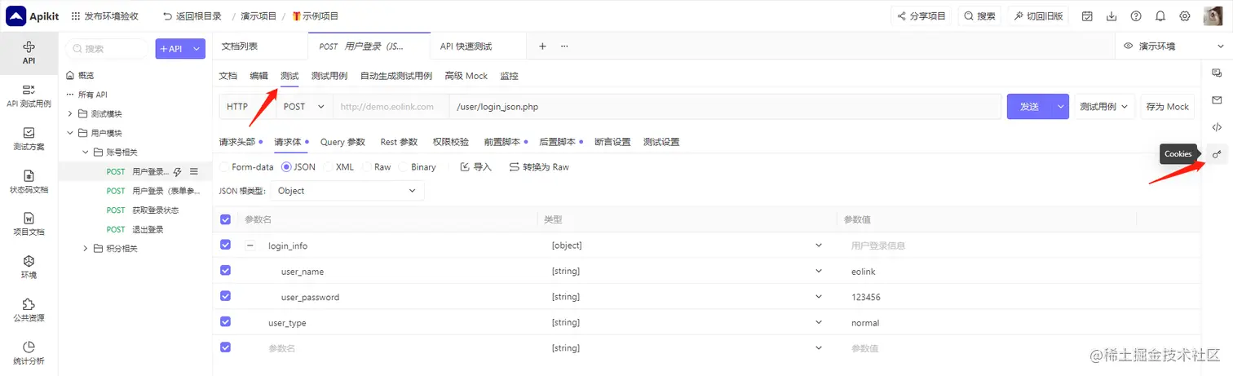Expand the 测试模块 folder
The height and width of the screenshot is (376, 1233).
tap(70, 113)
